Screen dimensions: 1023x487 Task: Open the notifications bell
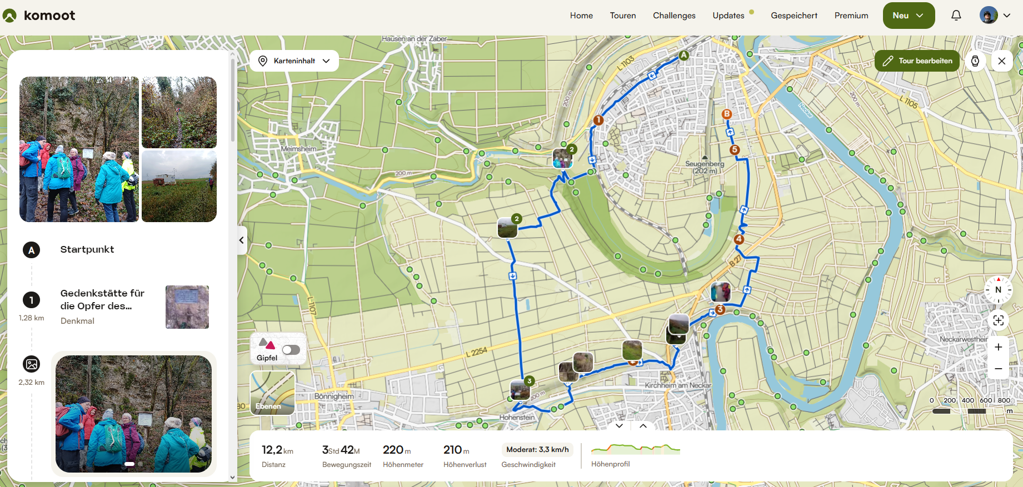pyautogui.click(x=956, y=16)
